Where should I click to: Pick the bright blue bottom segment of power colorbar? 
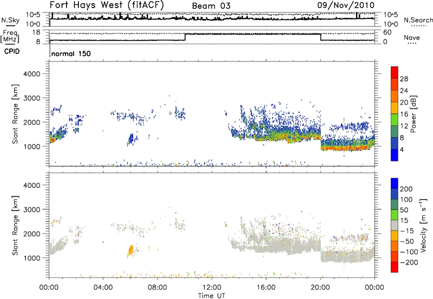(395, 155)
